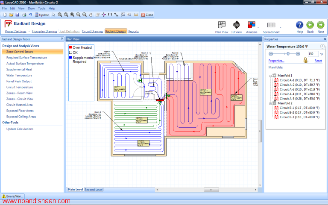Image resolution: width=328 pixels, height=205 pixels.
Task: Pick the zoom window magnifier tool
Action: pos(66,15)
